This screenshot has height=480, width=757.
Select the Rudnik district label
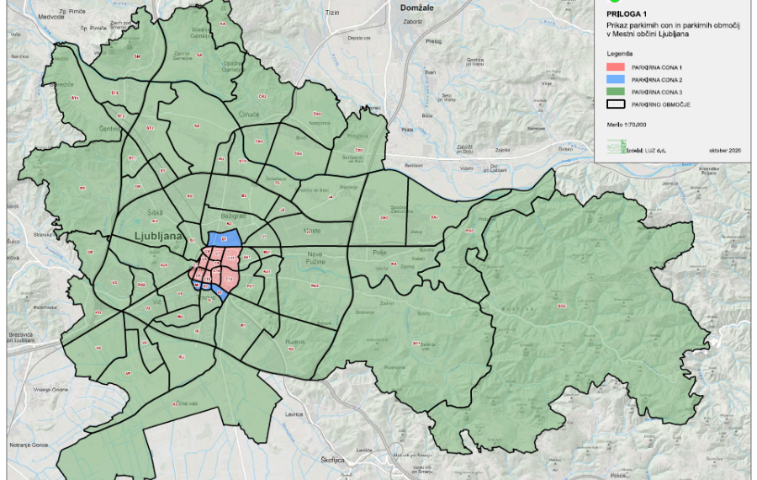click(x=294, y=342)
